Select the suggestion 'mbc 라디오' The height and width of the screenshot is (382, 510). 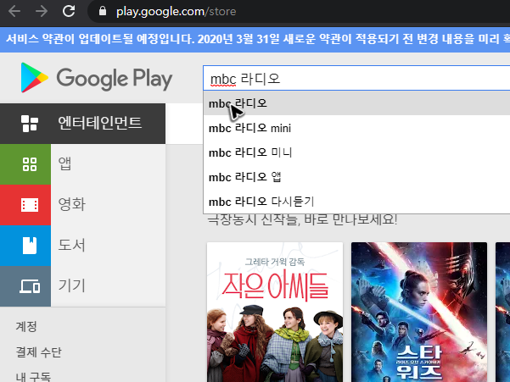pyautogui.click(x=356, y=103)
